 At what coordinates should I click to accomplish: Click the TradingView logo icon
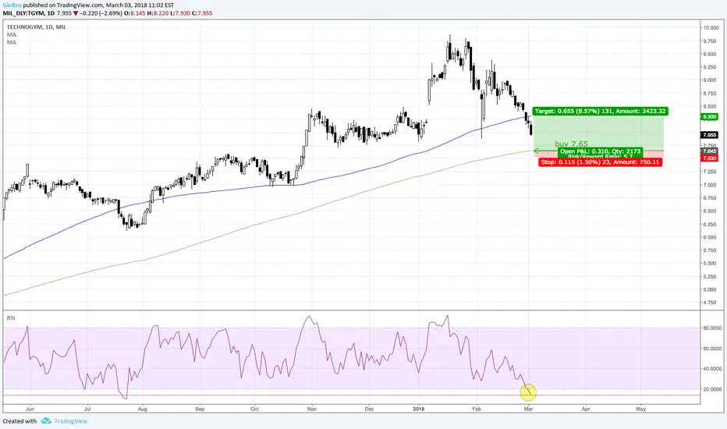(x=46, y=421)
